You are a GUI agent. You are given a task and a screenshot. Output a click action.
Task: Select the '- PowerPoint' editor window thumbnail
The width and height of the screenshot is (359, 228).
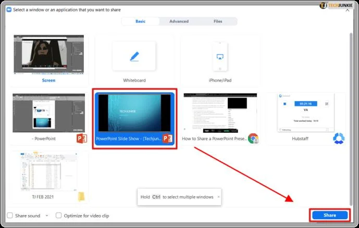tap(49, 113)
